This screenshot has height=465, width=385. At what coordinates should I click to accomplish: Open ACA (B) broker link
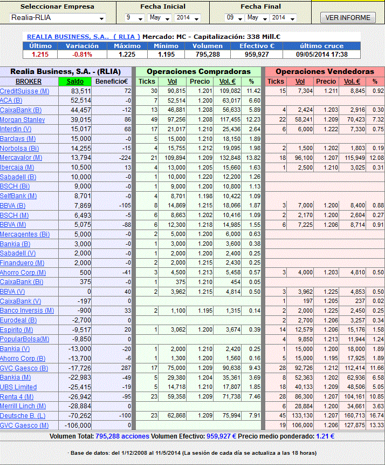[11, 100]
